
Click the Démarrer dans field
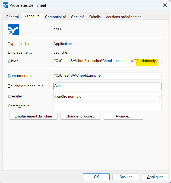pos(107,76)
